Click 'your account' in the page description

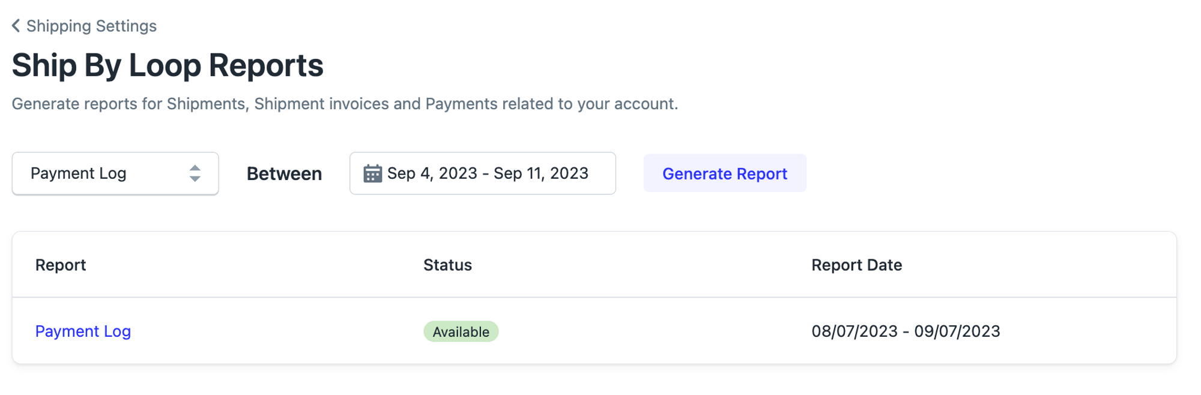point(626,104)
